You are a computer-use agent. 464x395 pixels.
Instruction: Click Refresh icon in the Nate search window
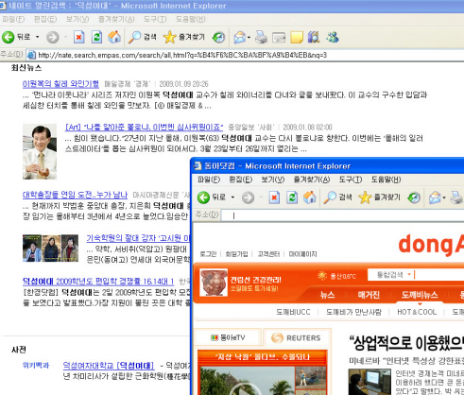pyautogui.click(x=96, y=37)
